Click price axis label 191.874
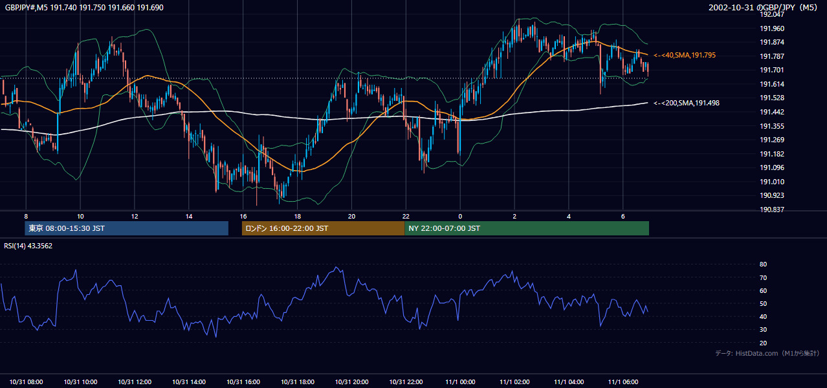This screenshot has width=827, height=388. pos(771,43)
